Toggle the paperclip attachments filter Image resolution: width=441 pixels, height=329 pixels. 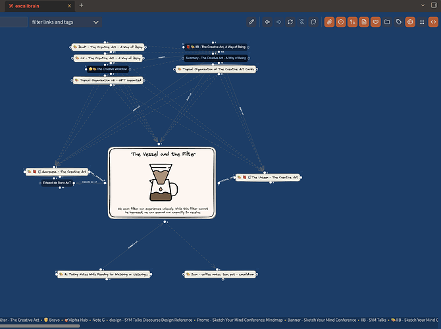329,22
